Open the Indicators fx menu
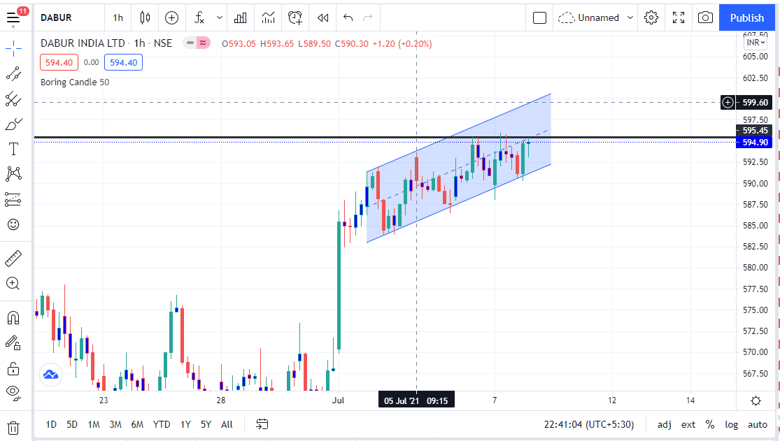Image resolution: width=780 pixels, height=441 pixels. (199, 17)
